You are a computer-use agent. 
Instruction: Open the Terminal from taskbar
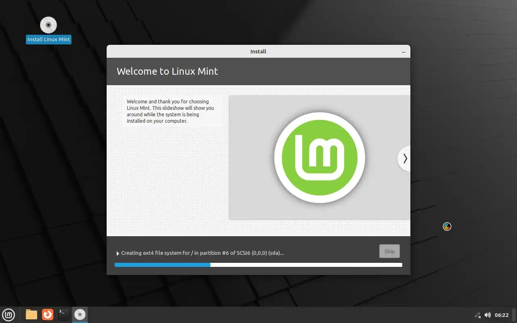pos(64,315)
